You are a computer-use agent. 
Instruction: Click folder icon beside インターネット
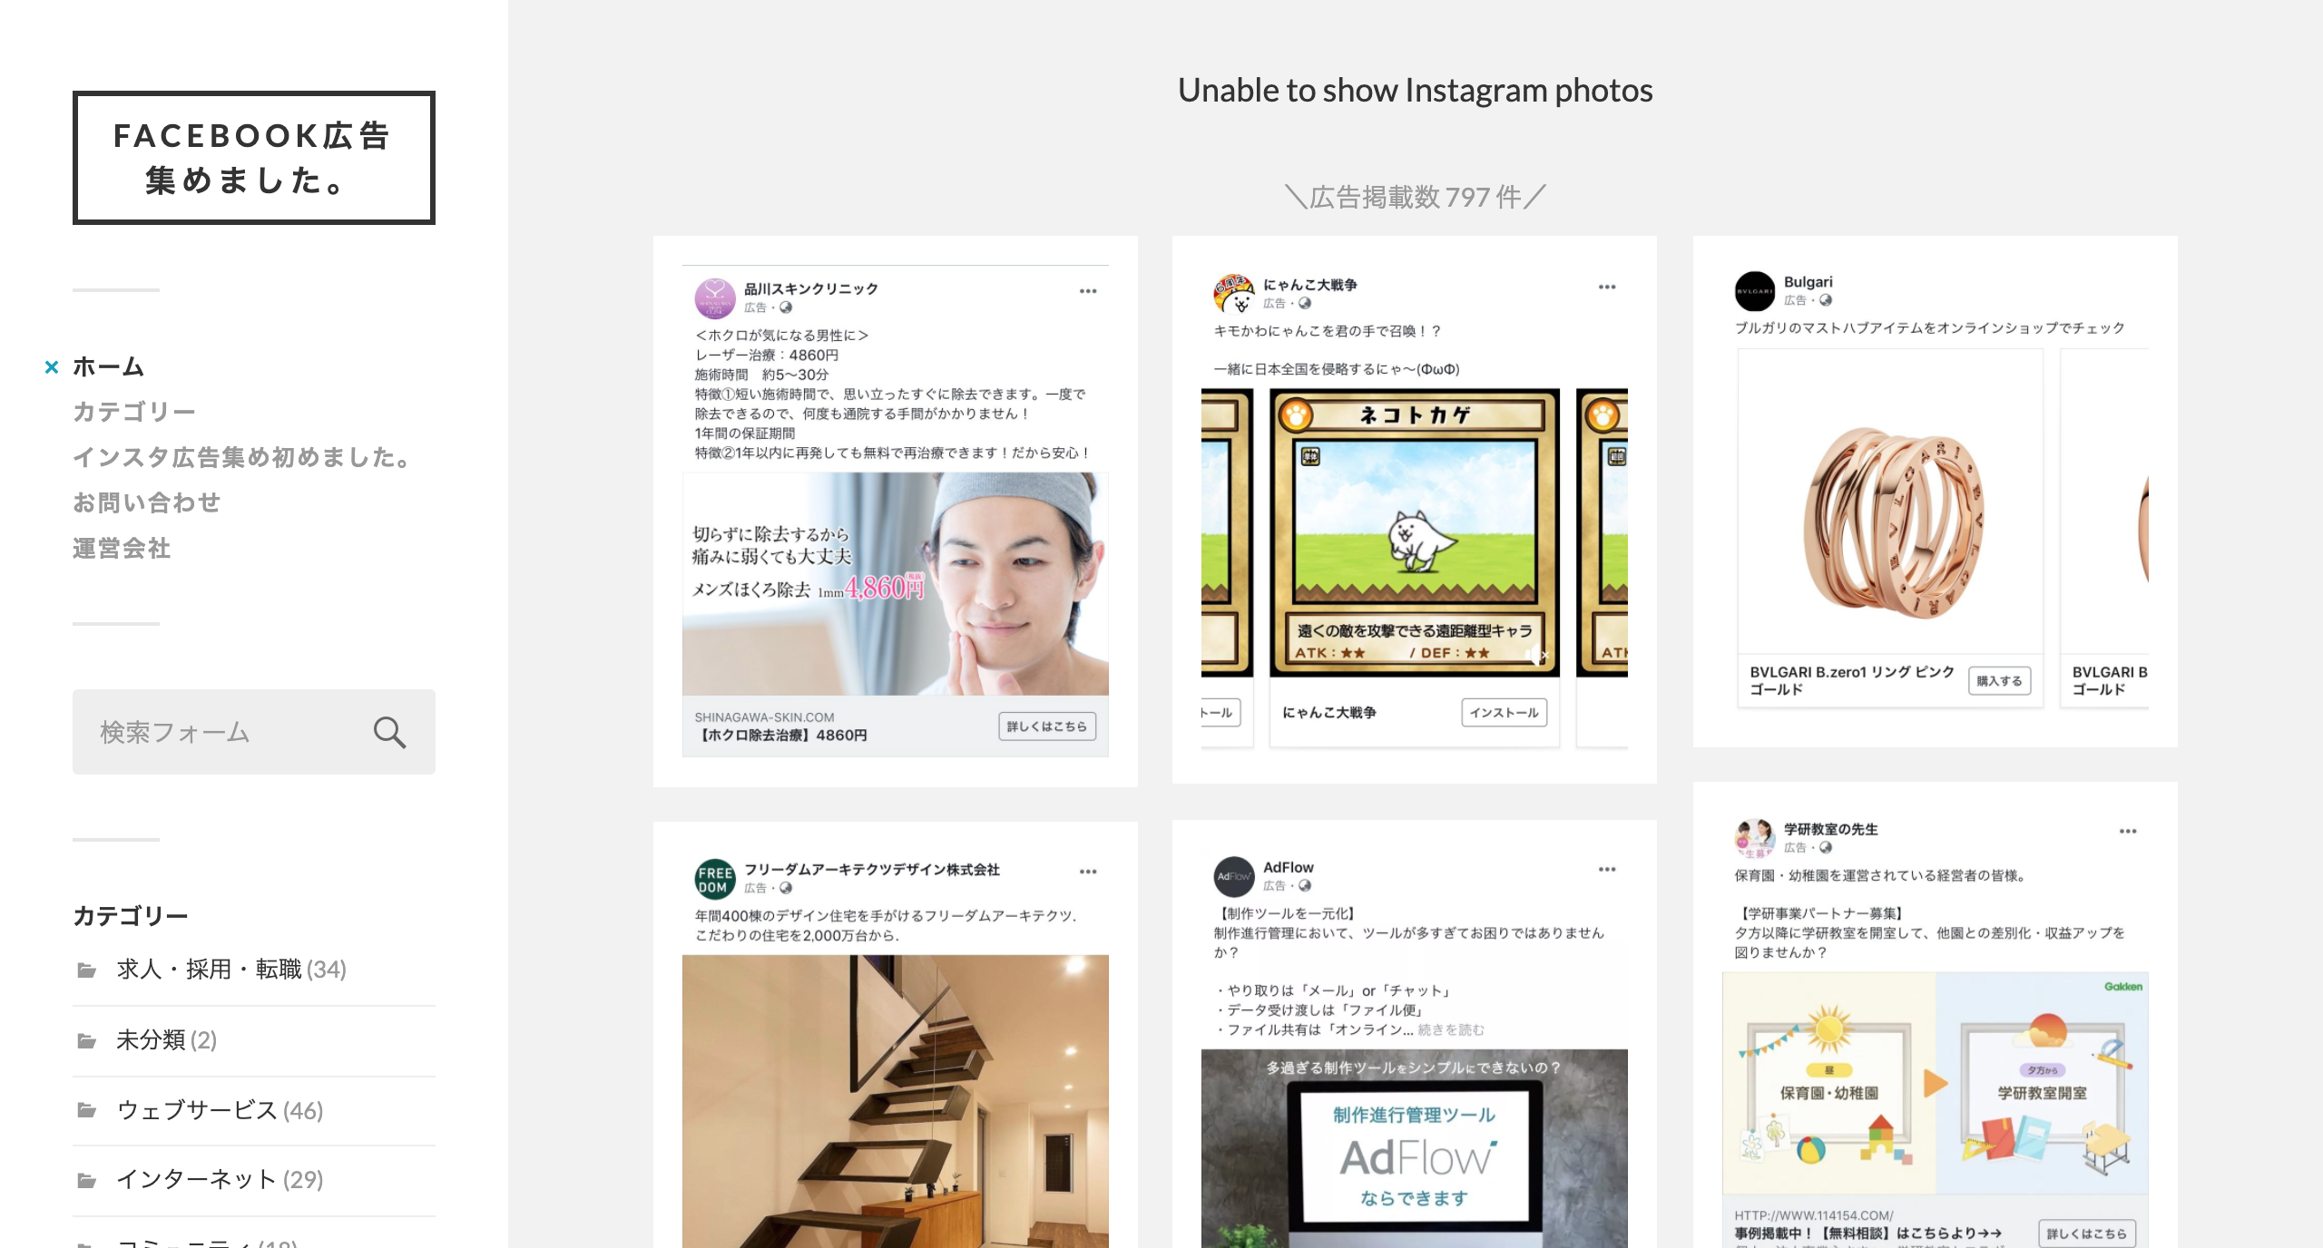pos(87,1180)
